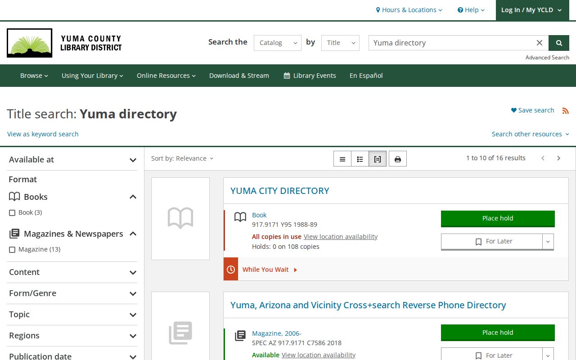This screenshot has width=576, height=360.
Task: Clear the search field with the X icon
Action: (540, 43)
